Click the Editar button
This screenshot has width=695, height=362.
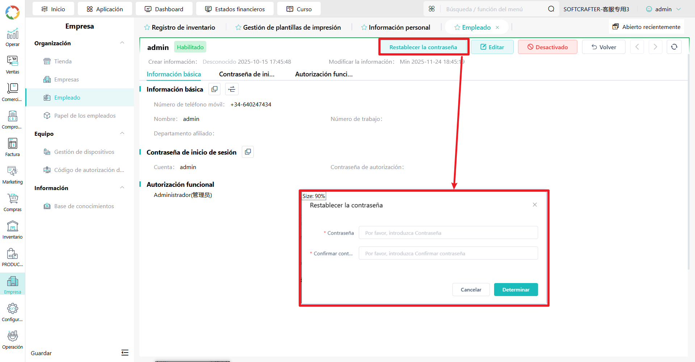tap(492, 47)
